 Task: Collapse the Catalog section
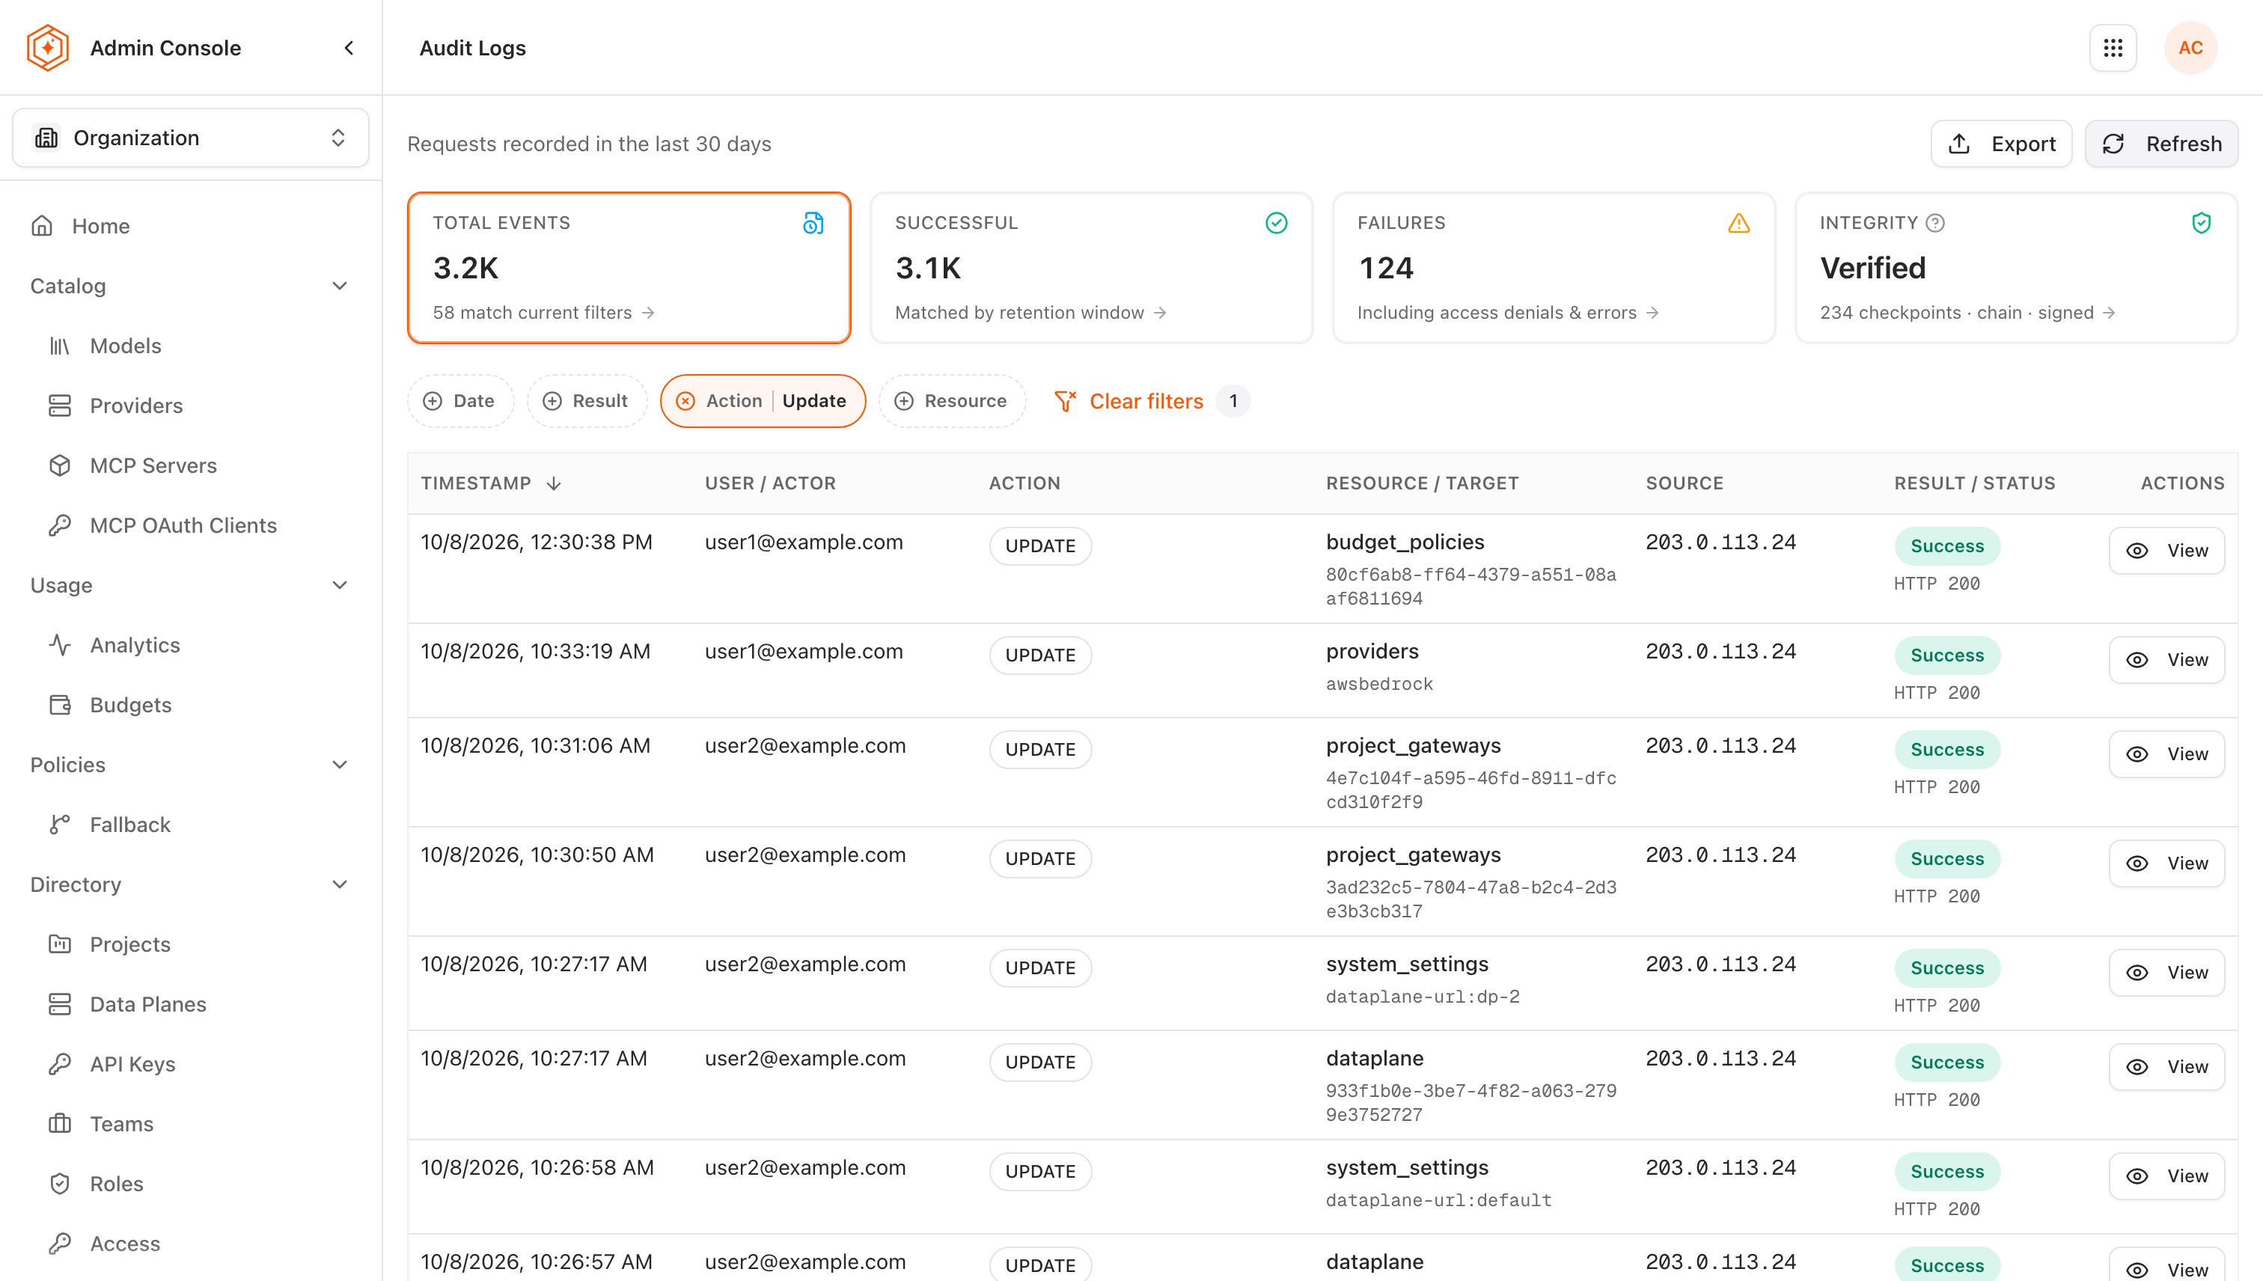(340, 286)
